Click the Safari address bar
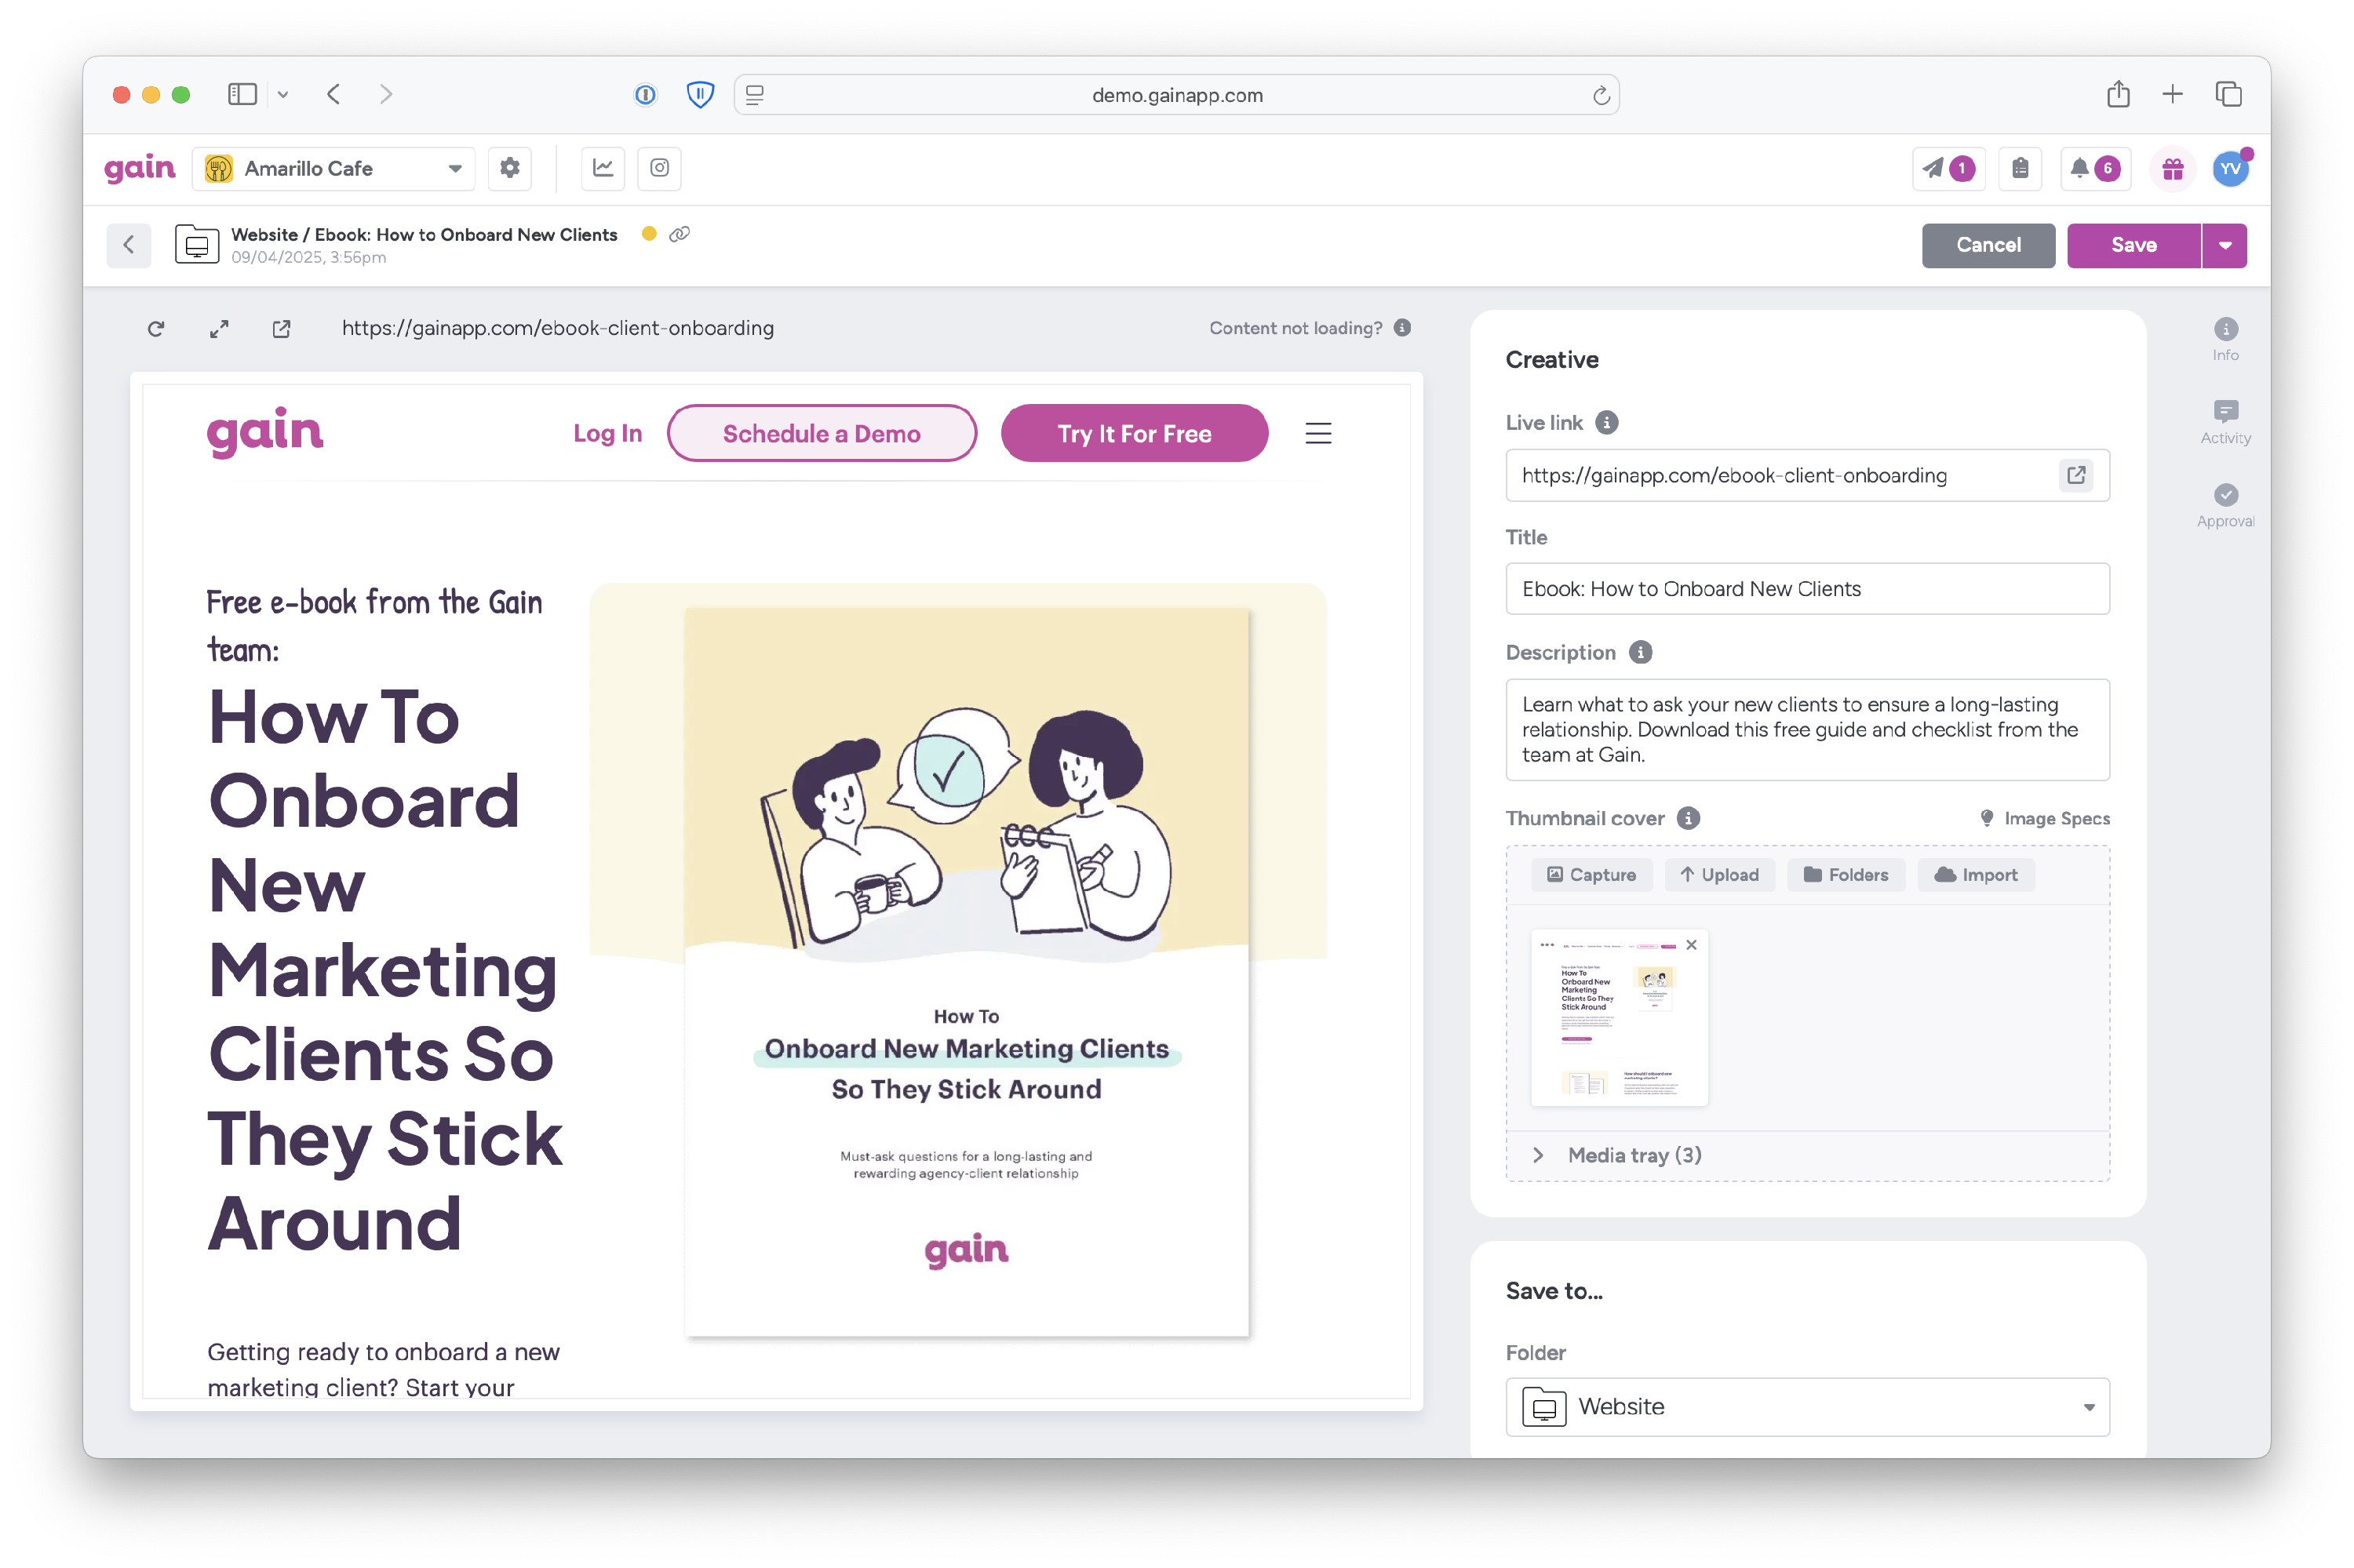Viewport: 2354px width, 1568px height. tap(1176, 95)
